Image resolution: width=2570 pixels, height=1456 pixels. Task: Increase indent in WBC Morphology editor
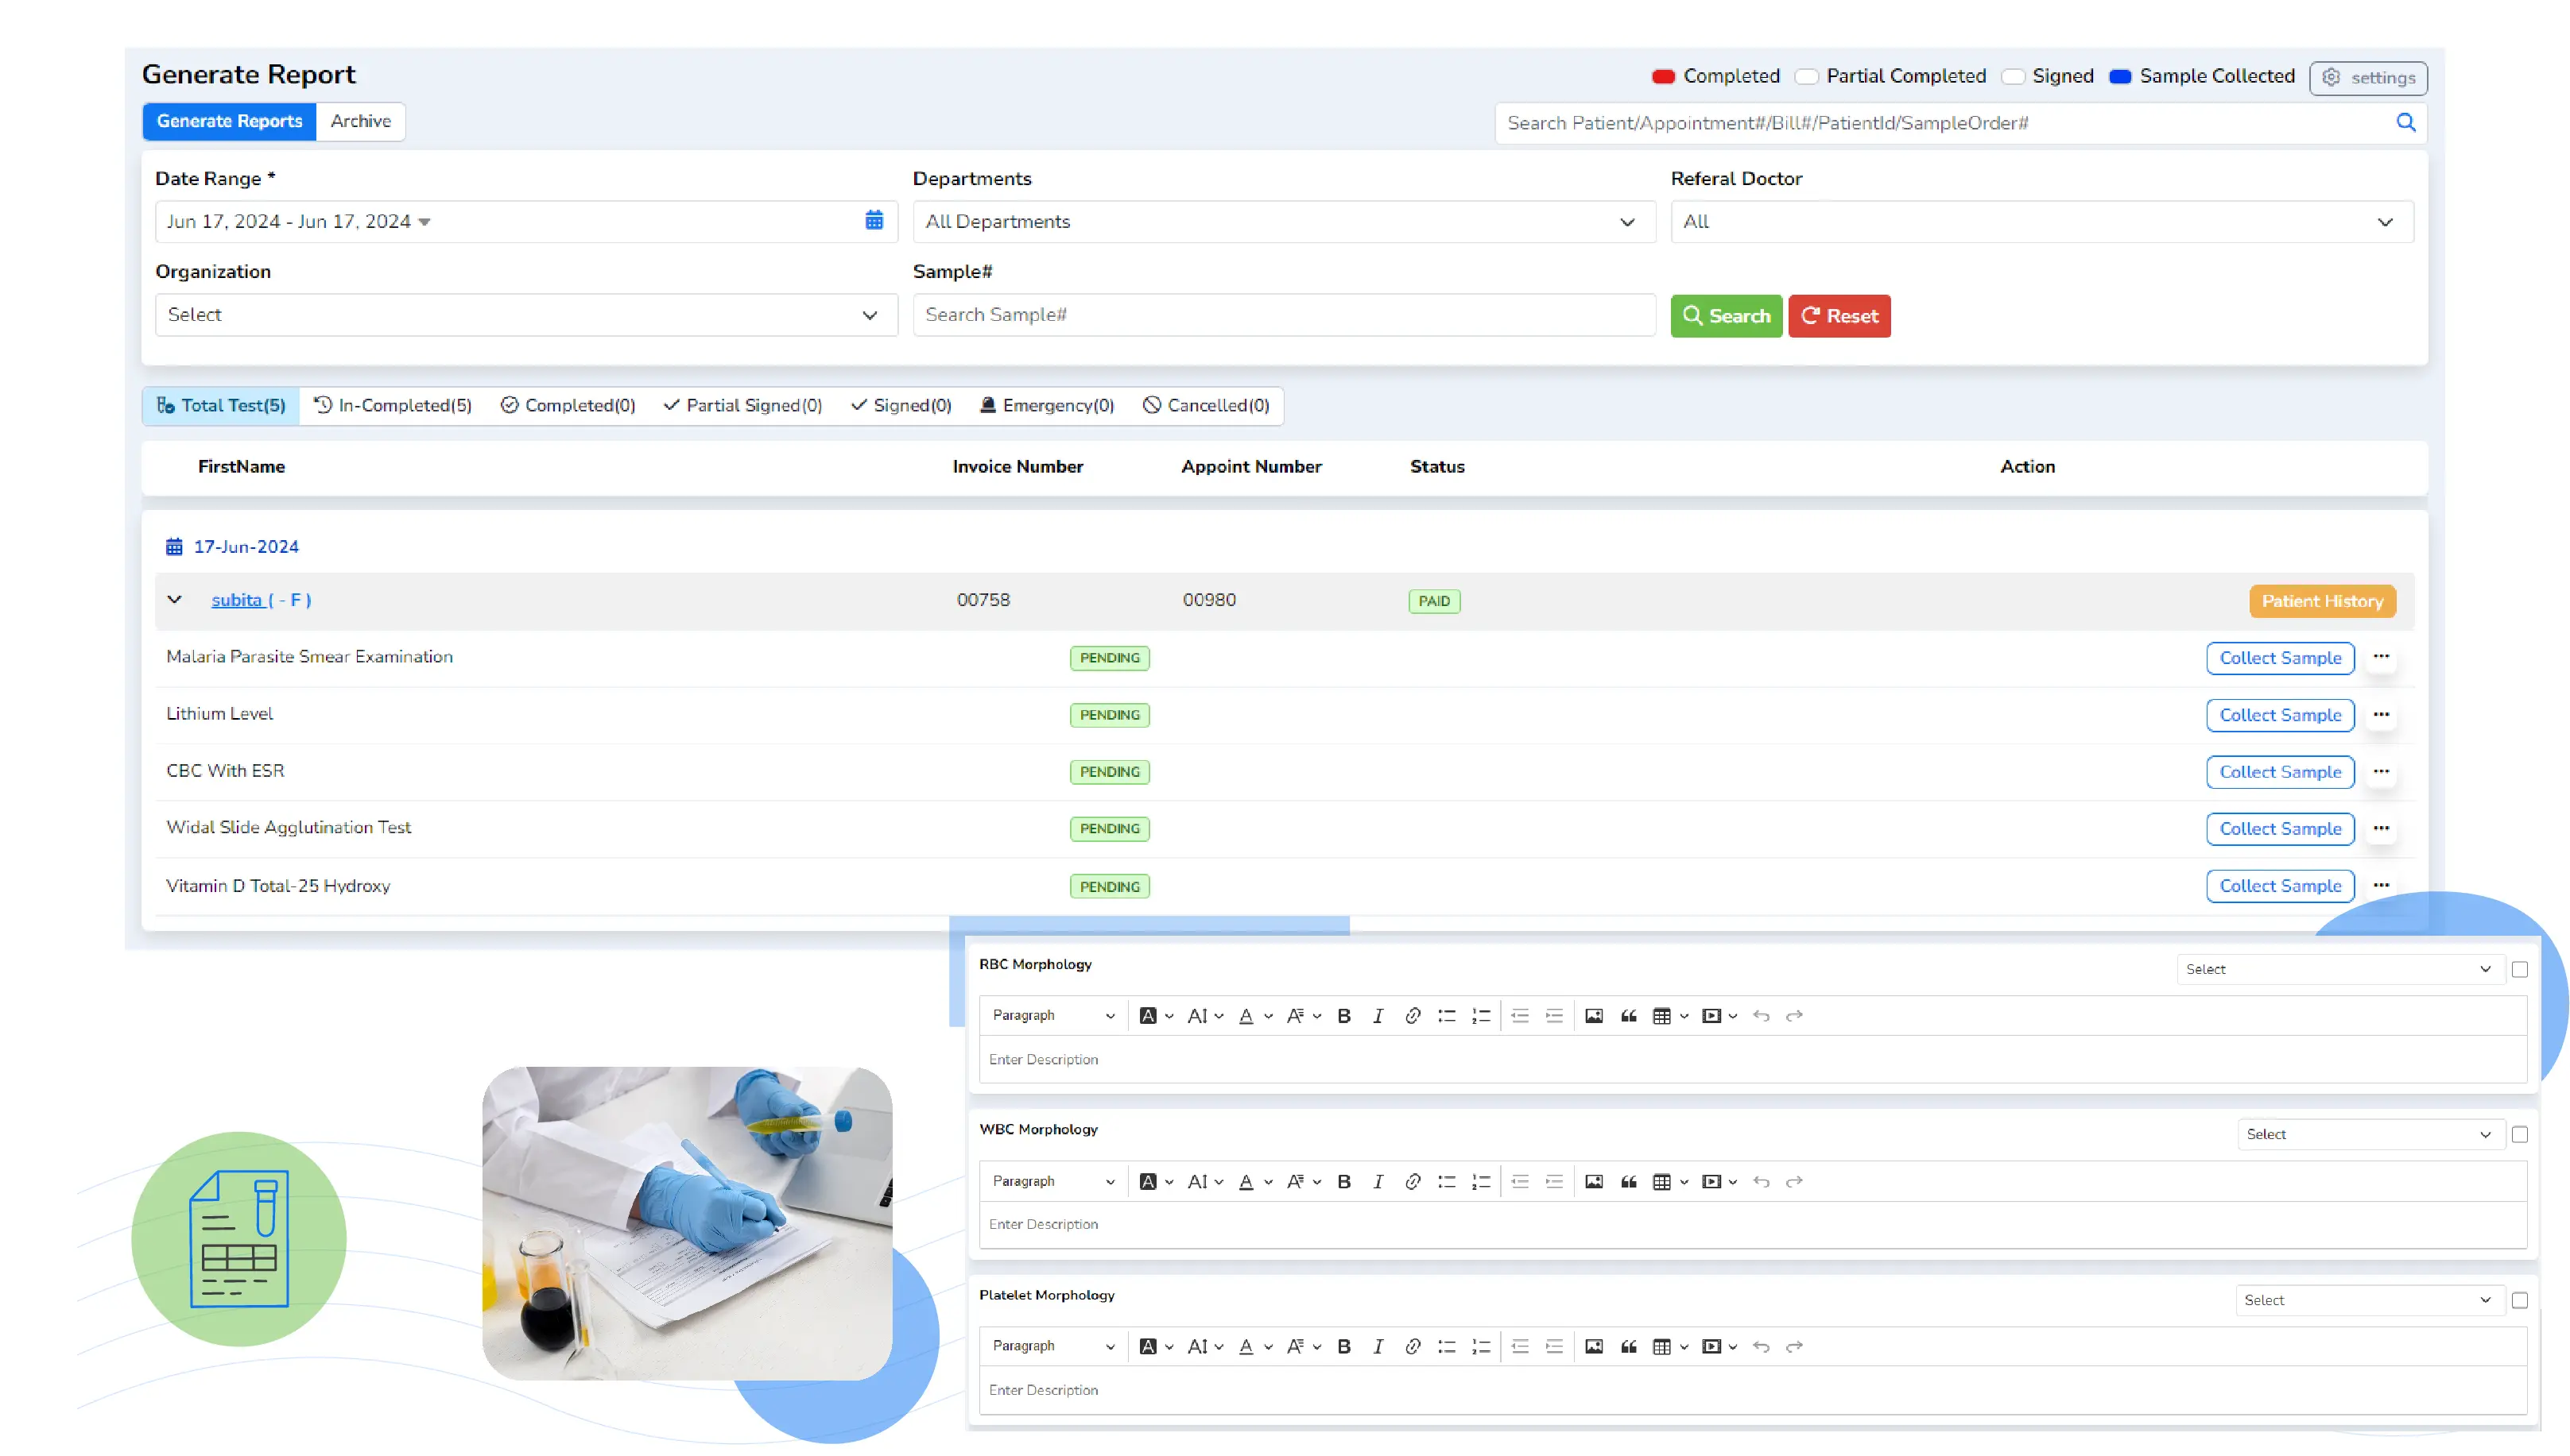(1554, 1181)
